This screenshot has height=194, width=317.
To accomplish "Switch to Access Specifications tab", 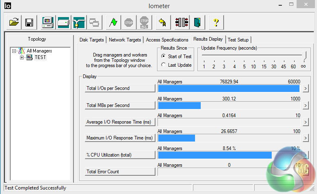I will (x=167, y=40).
